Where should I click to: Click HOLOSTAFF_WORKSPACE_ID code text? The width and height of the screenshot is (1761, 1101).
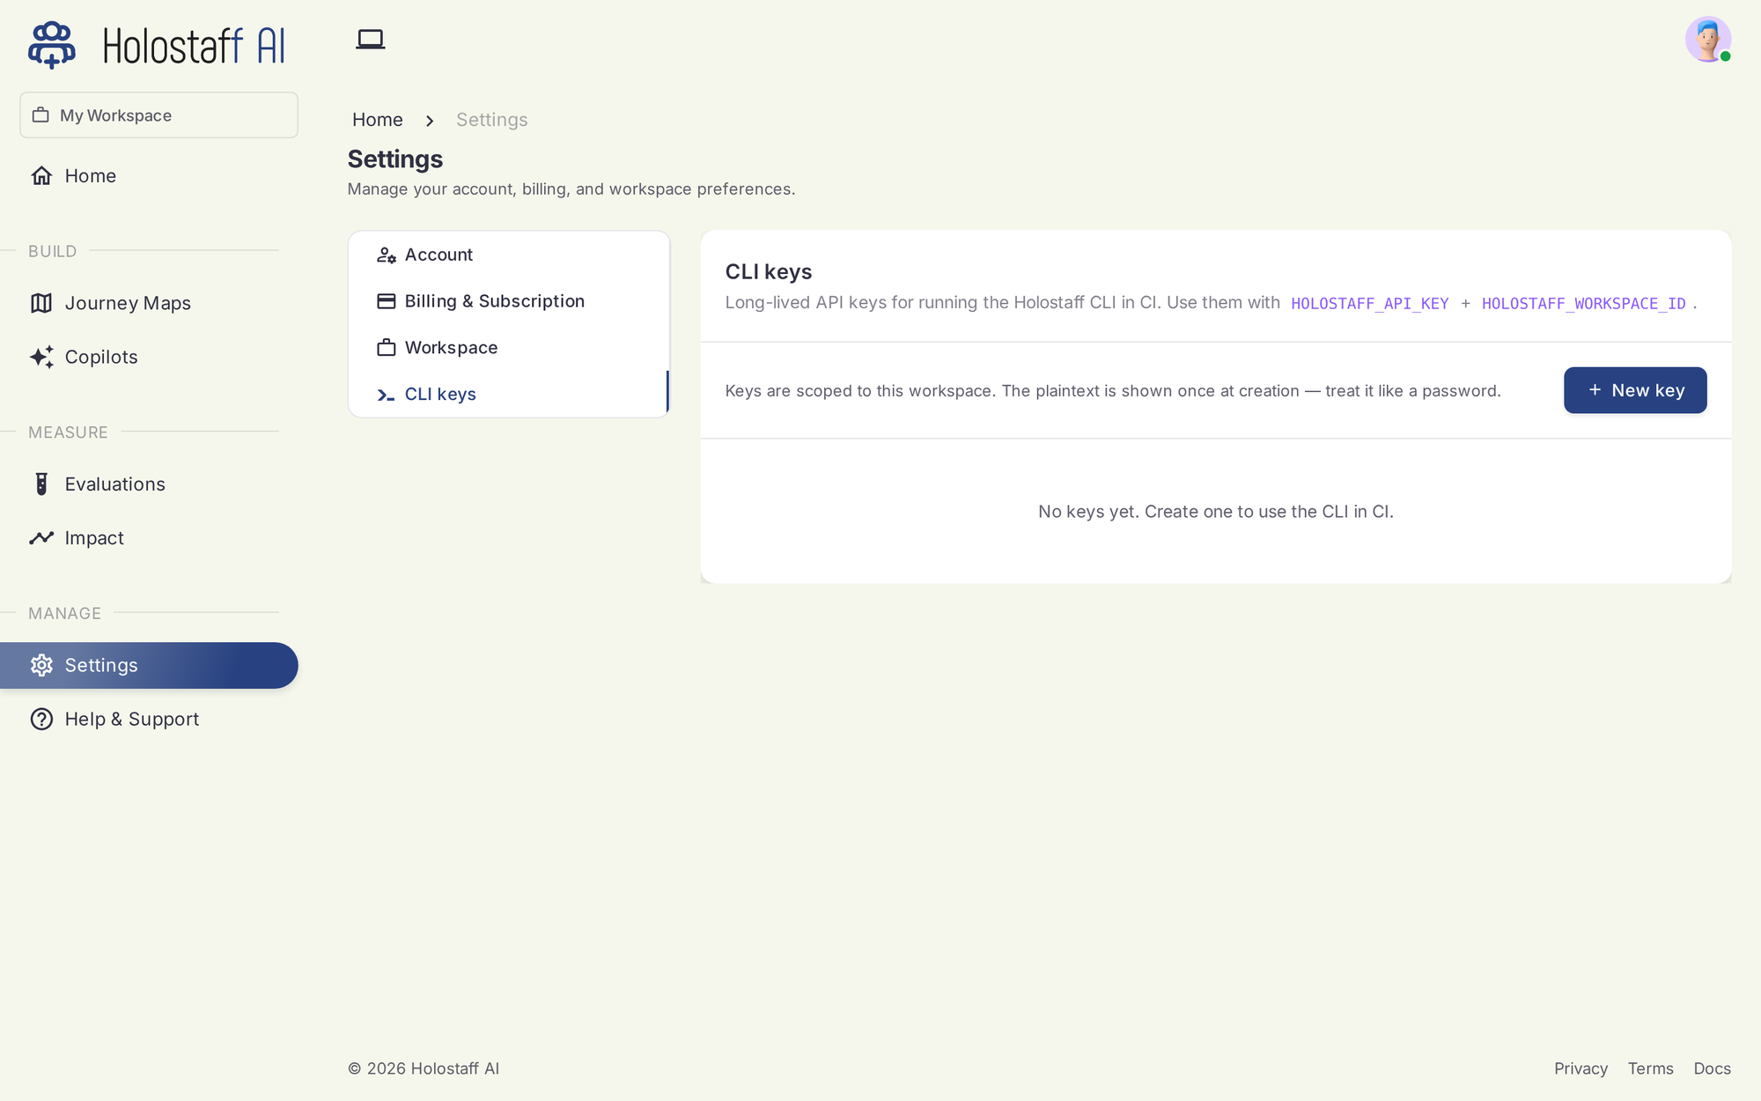pyautogui.click(x=1584, y=303)
